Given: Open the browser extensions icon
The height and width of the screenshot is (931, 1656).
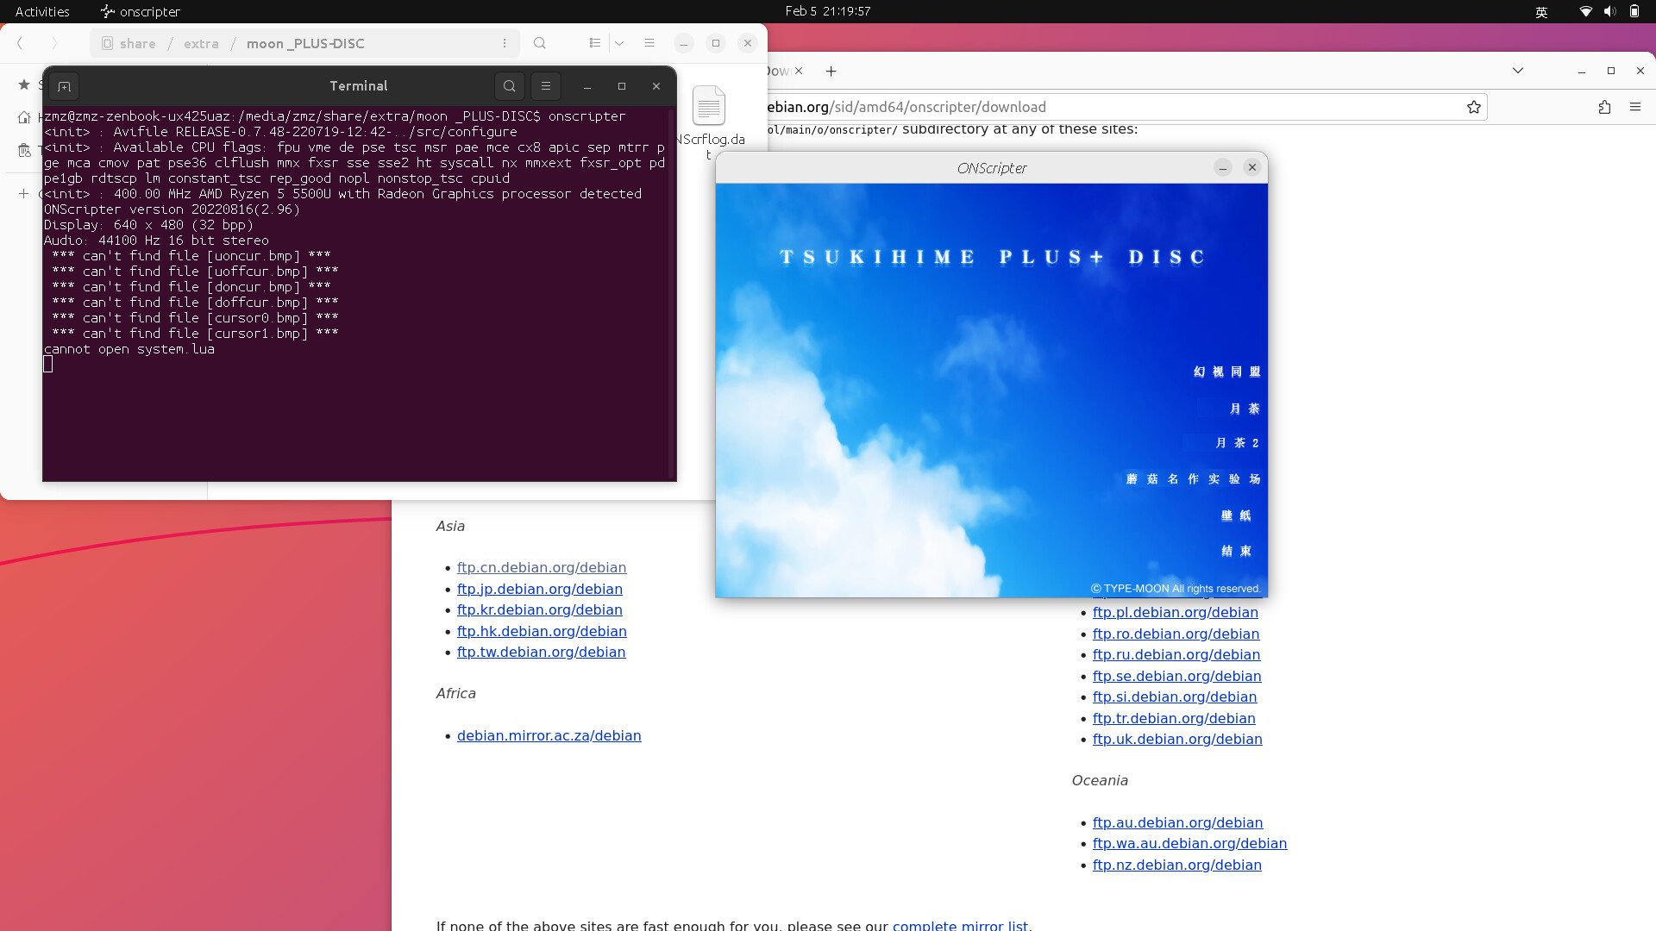Looking at the screenshot, I should point(1605,107).
